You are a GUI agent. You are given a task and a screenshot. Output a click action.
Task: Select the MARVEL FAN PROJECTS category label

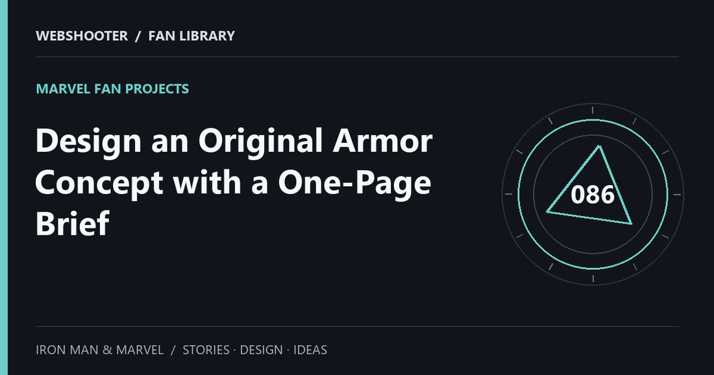(112, 89)
